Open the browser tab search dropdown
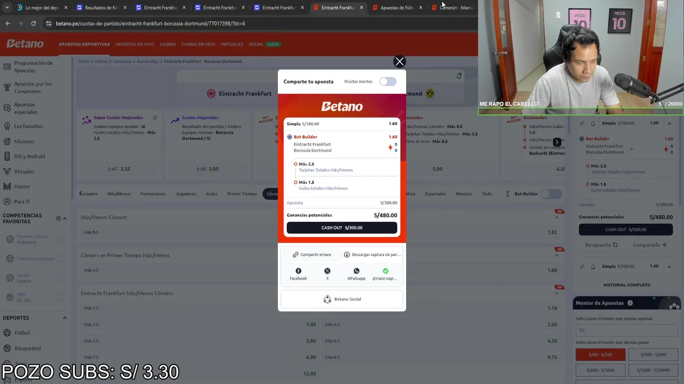Image resolution: width=684 pixels, height=384 pixels. [6, 7]
